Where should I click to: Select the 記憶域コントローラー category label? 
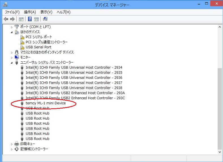(x=34, y=149)
